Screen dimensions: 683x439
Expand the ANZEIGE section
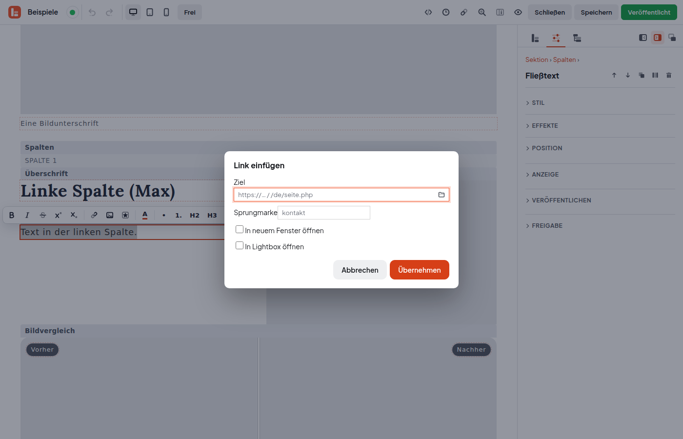pyautogui.click(x=600, y=175)
